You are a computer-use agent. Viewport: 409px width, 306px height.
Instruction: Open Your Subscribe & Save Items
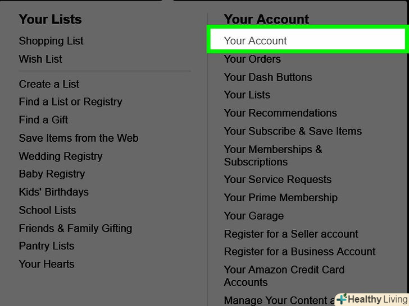293,131
